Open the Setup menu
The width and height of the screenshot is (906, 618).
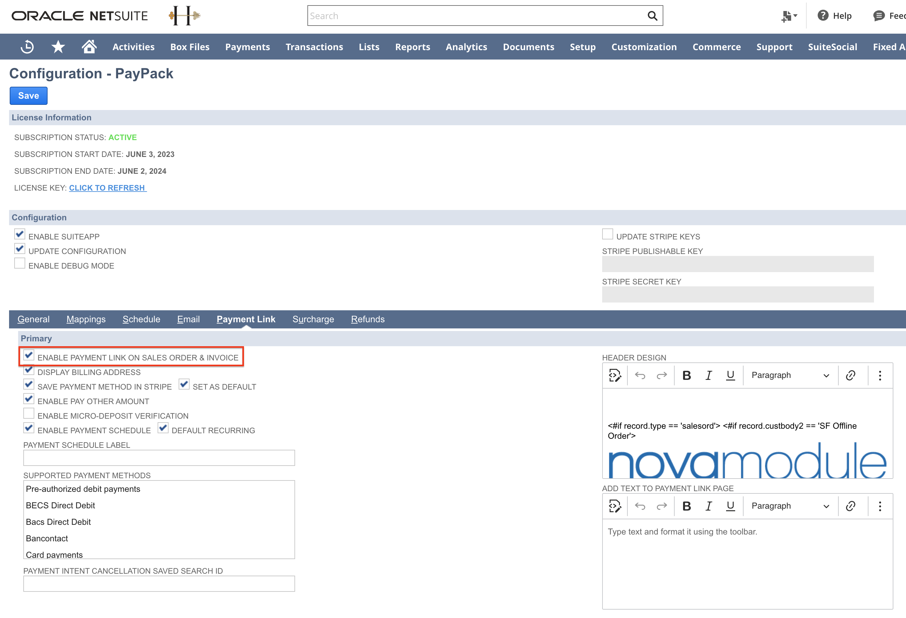582,47
